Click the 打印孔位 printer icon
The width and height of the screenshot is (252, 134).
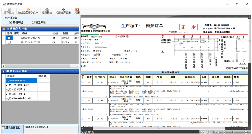(x=47, y=9)
